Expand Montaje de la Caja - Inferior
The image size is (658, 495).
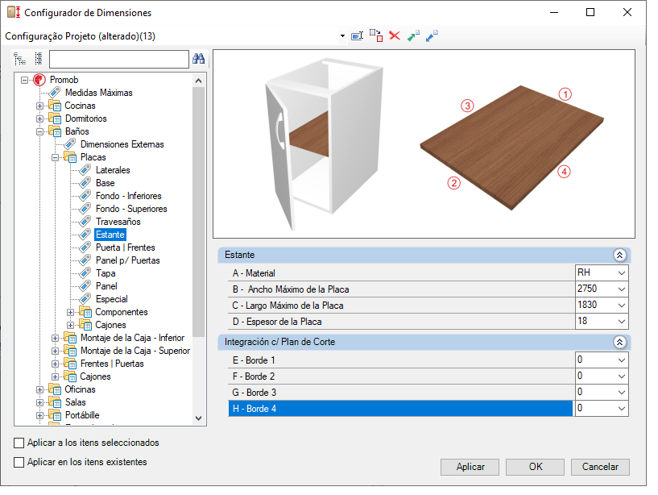pos(55,339)
